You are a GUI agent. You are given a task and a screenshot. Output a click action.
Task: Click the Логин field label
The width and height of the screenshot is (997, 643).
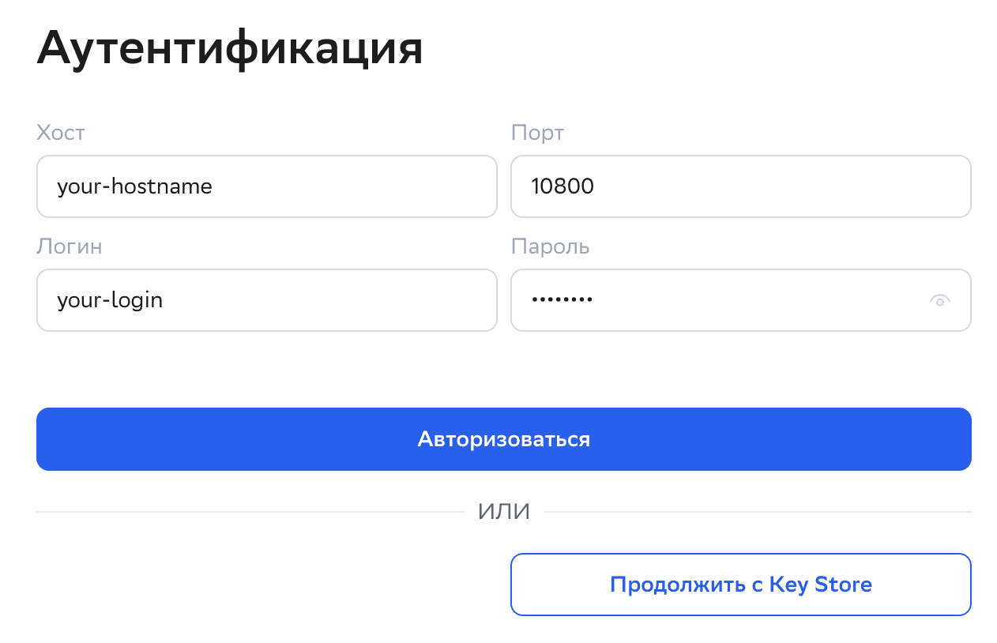point(70,246)
